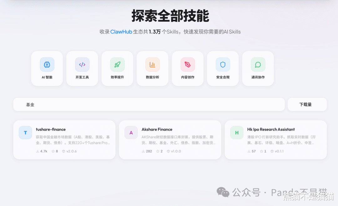This screenshot has width=338, height=206.
Task: Click the v1.0.0 version label
Action: point(176,151)
